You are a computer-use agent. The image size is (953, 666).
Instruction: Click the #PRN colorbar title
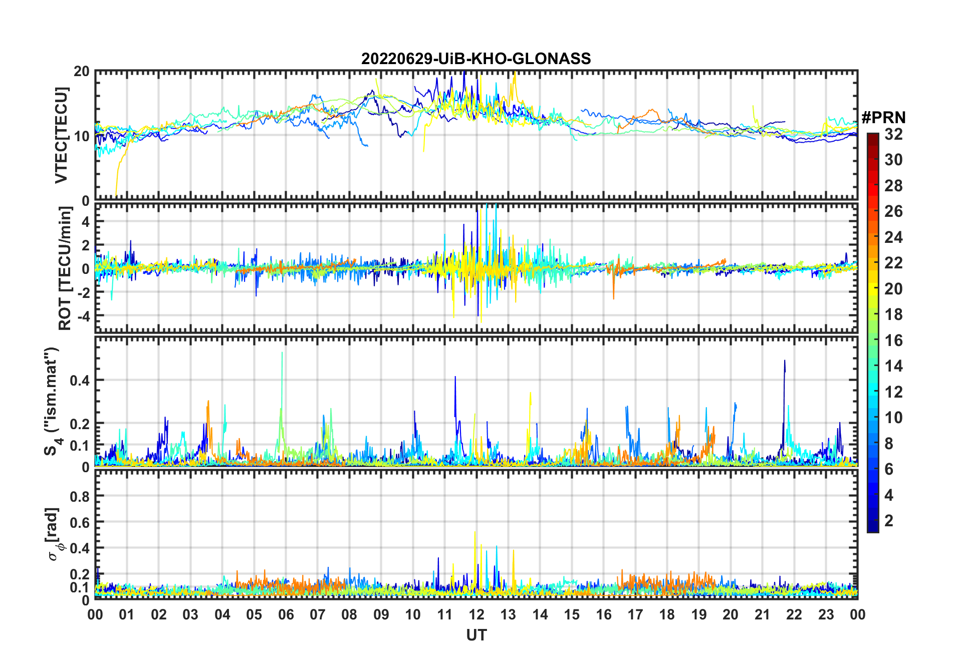point(883,118)
